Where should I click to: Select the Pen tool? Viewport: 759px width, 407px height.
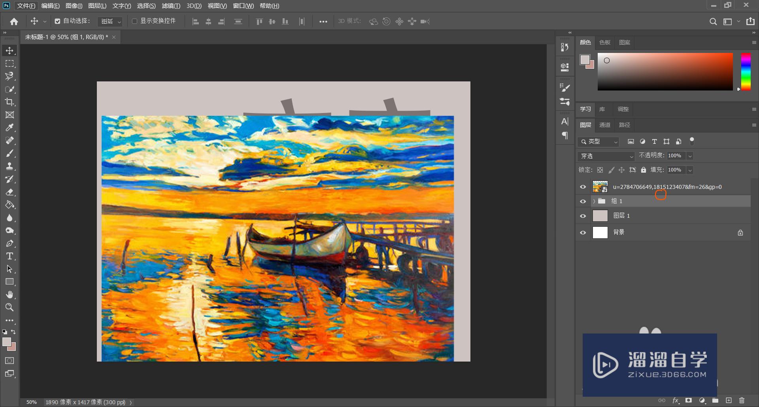coord(10,243)
